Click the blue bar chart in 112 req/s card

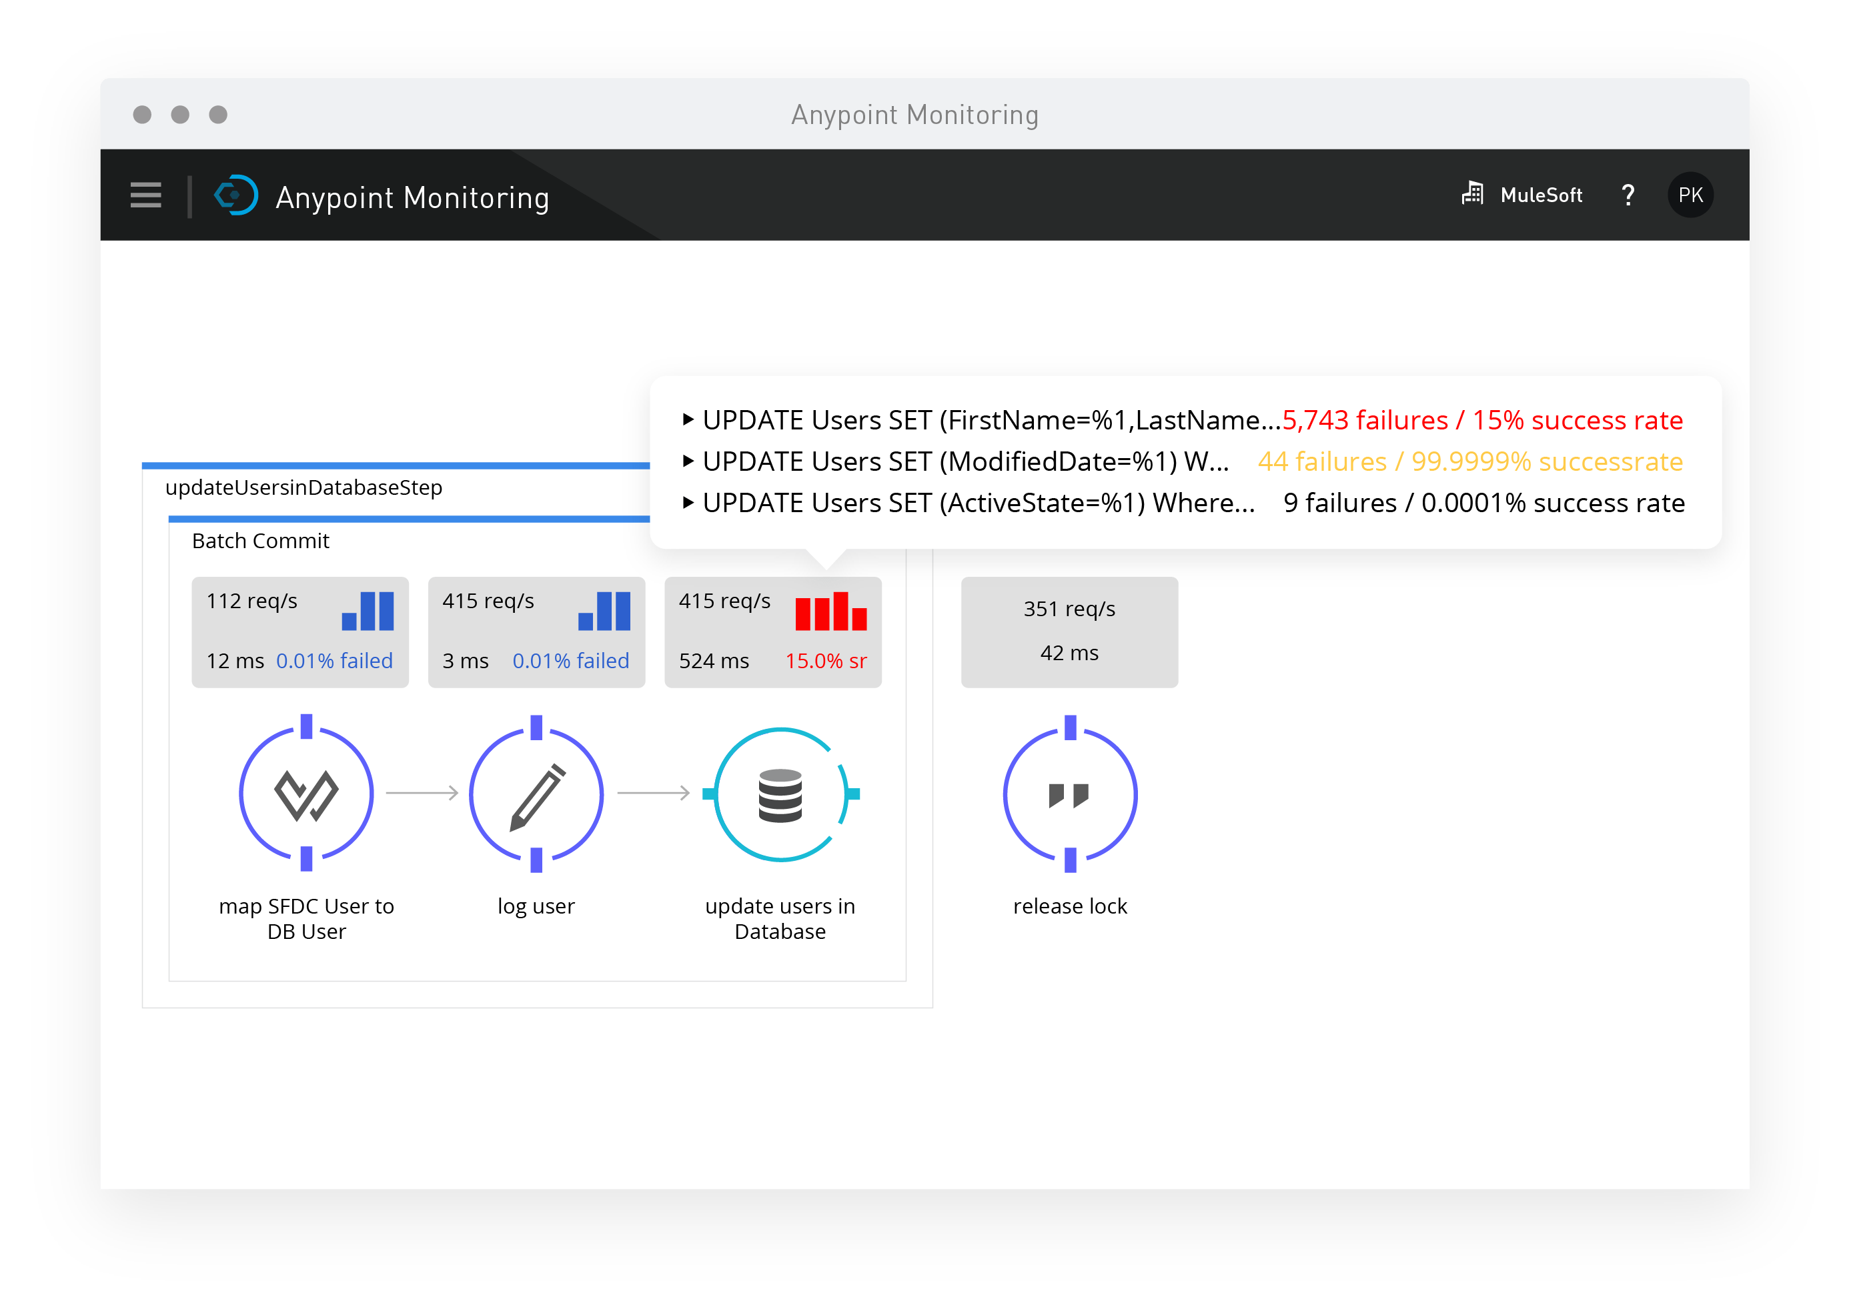tap(368, 611)
